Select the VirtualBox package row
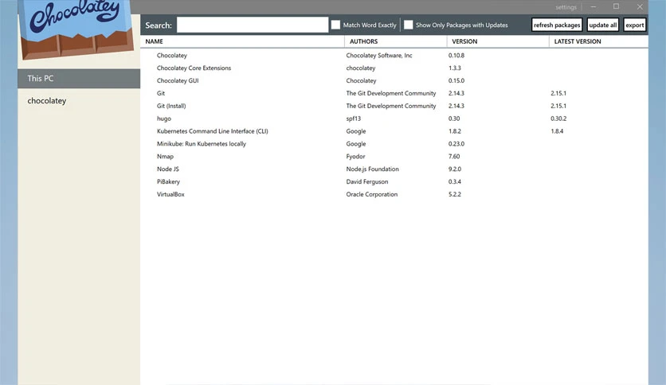 coord(394,194)
